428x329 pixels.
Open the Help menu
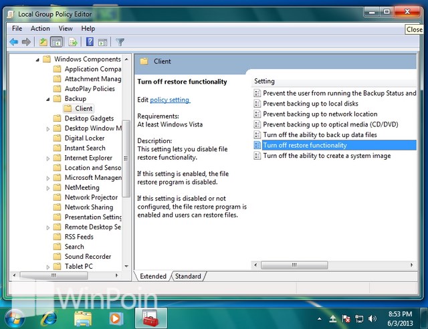88,28
